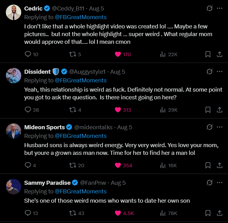The width and height of the screenshot is (228, 223).
Task: Reply to Cedric's tweet
Action: 28,54
